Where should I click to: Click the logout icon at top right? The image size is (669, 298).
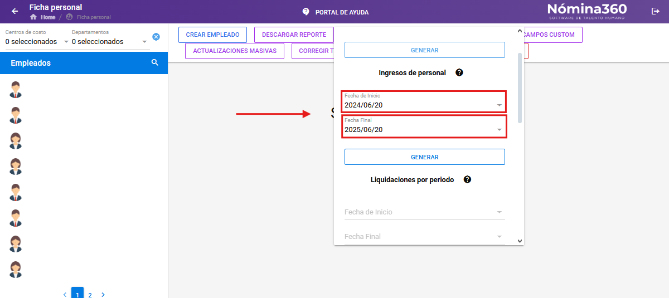tap(655, 11)
